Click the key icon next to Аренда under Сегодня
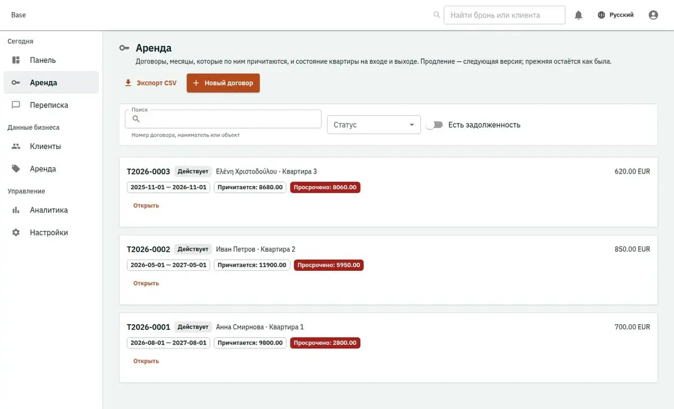 (16, 83)
